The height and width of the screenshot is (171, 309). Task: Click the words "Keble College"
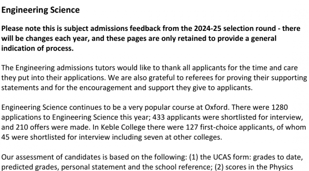(x=123, y=127)
